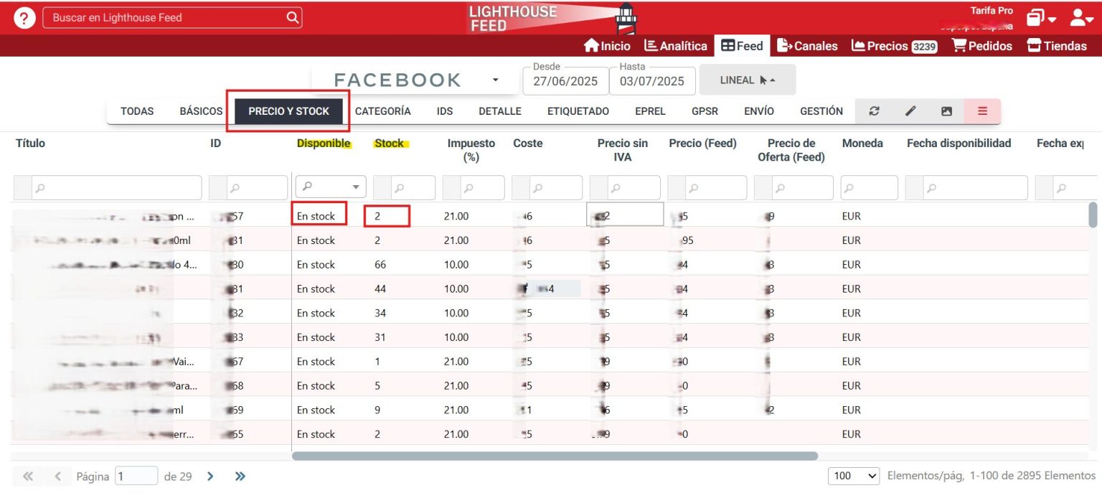Click the horizontal table scrollbar
This screenshot has width=1102, height=503.
(555, 456)
